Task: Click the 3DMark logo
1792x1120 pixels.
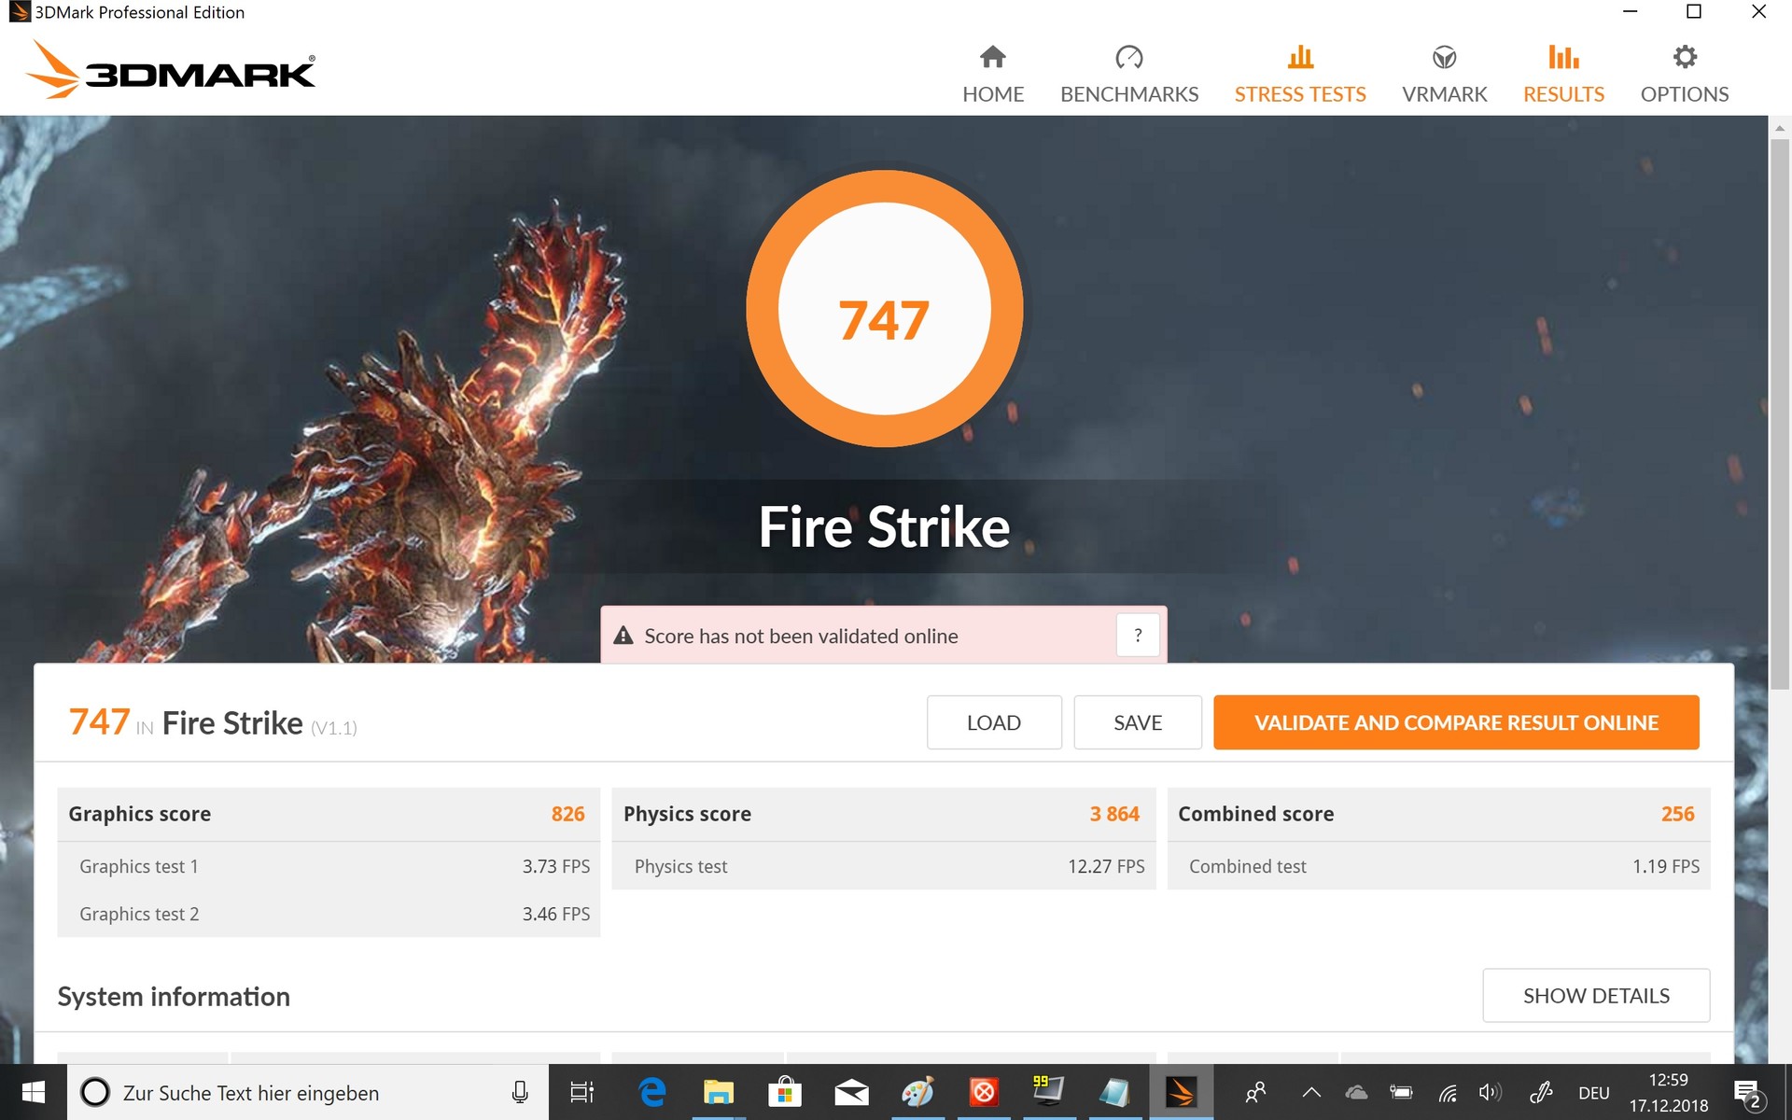Action: coord(171,70)
